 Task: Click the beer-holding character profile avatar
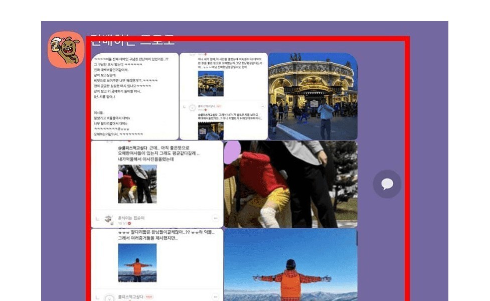(66, 49)
